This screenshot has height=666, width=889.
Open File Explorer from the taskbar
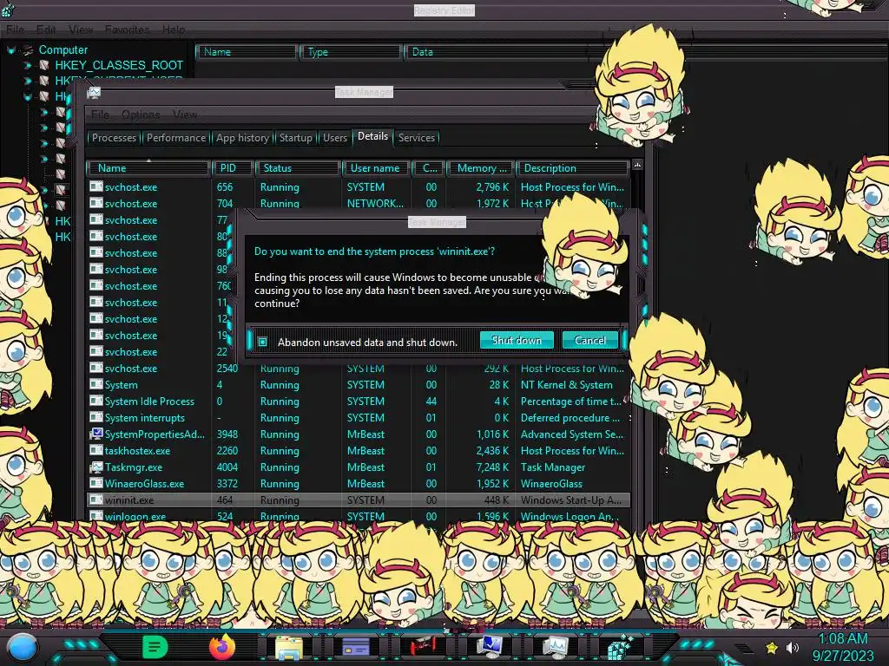click(288, 647)
